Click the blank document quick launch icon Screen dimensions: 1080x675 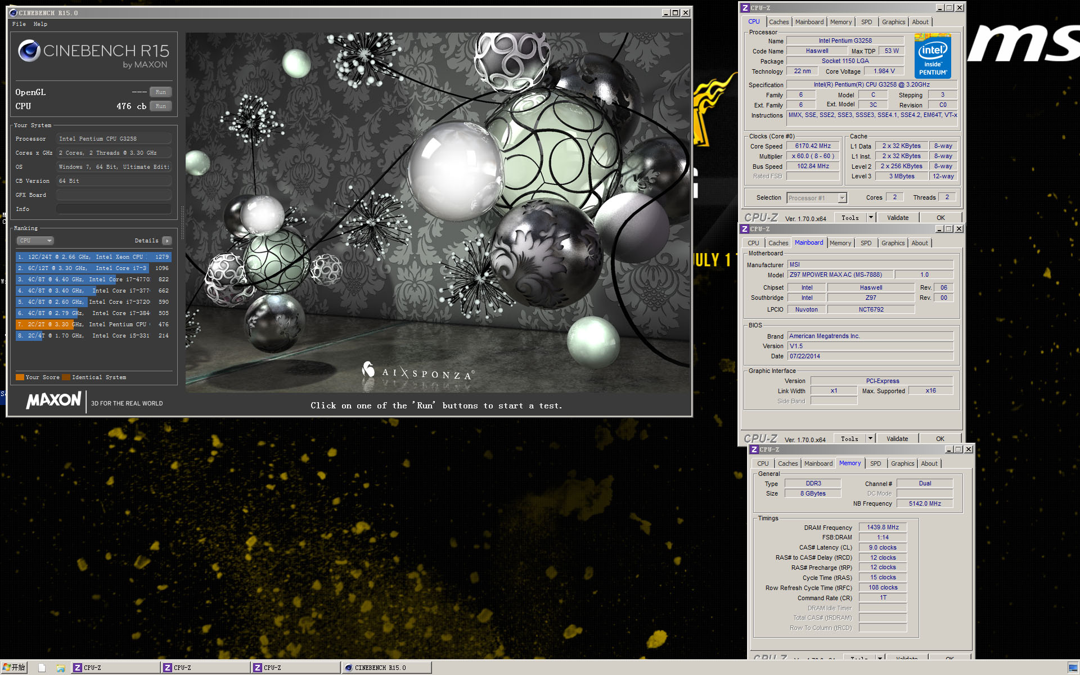click(x=42, y=668)
